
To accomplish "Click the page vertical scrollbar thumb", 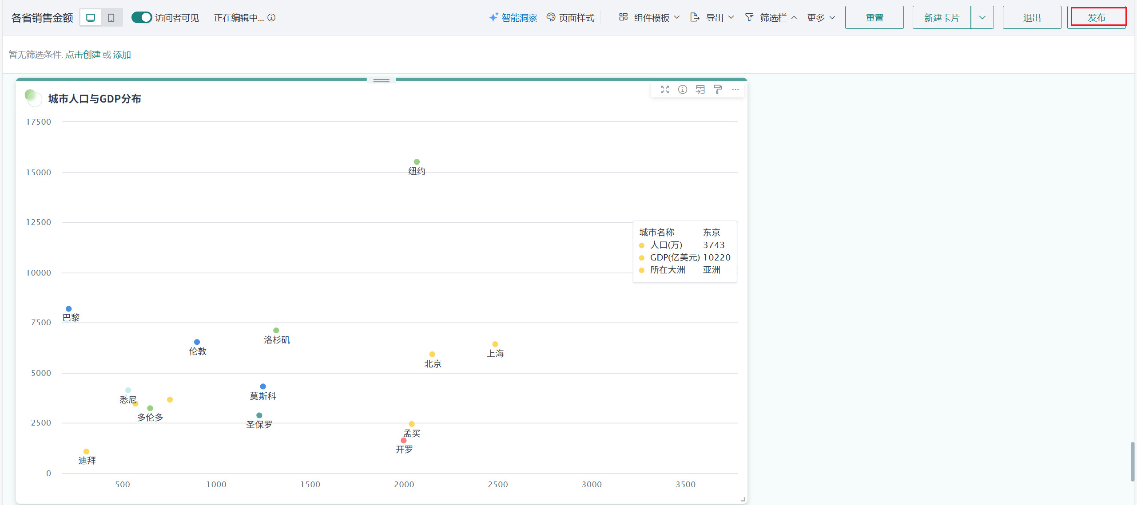I will (1132, 462).
